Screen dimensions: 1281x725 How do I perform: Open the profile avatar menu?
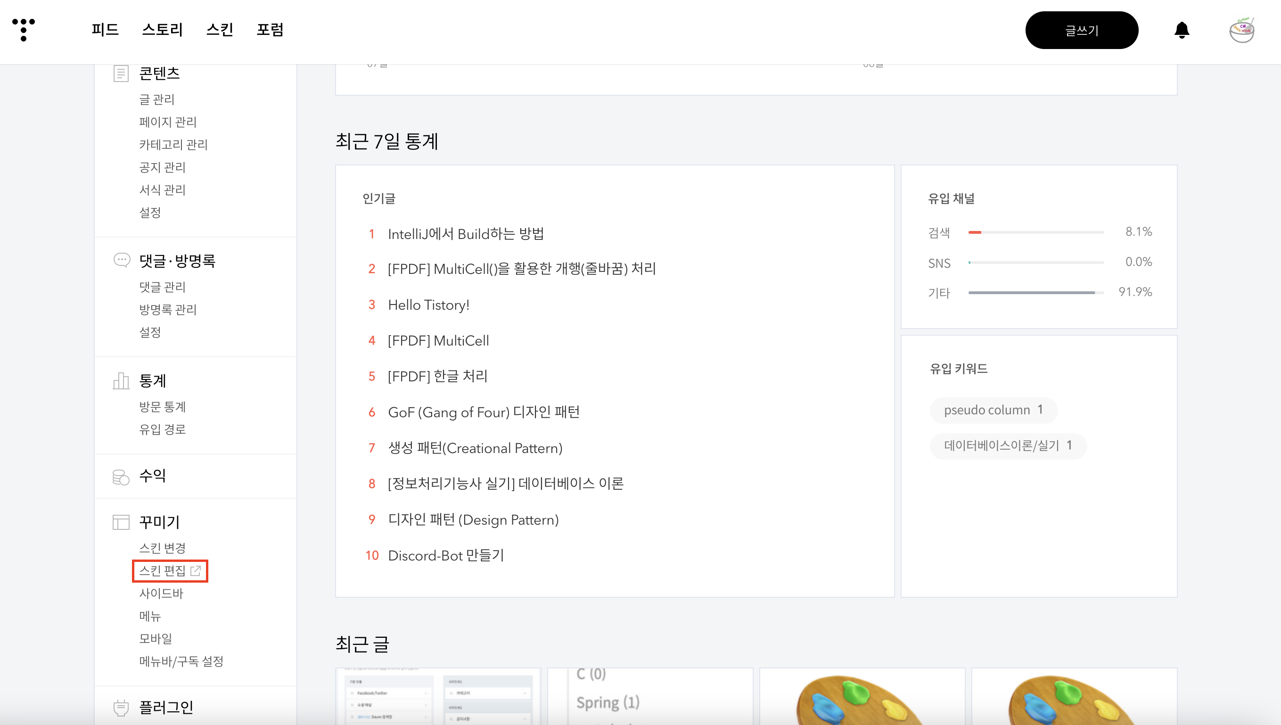point(1241,30)
